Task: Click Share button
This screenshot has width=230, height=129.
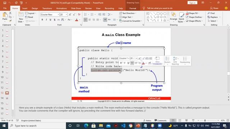Action: pyautogui.click(x=214, y=8)
